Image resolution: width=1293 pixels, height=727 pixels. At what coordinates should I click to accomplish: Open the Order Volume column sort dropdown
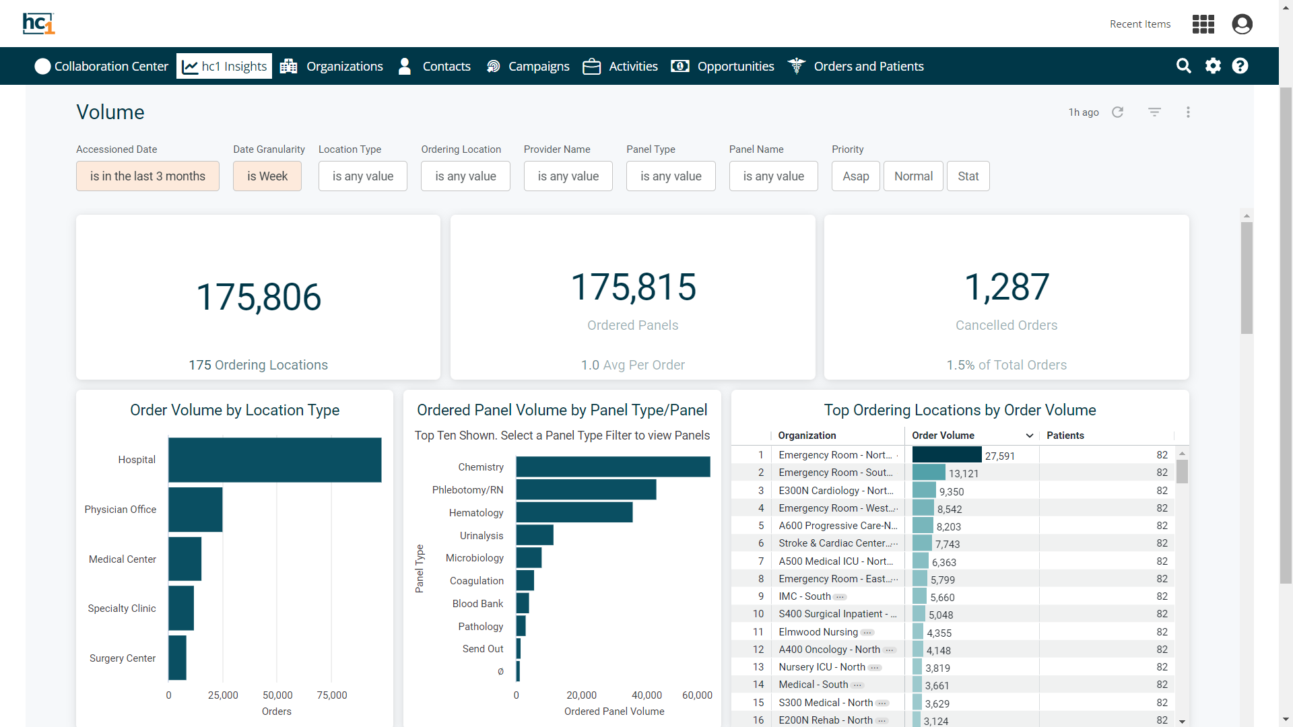[1029, 436]
